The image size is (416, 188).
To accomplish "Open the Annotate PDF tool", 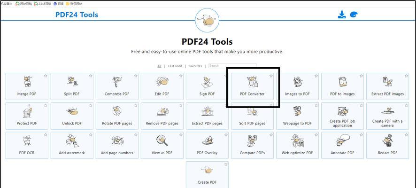I will (342, 146).
